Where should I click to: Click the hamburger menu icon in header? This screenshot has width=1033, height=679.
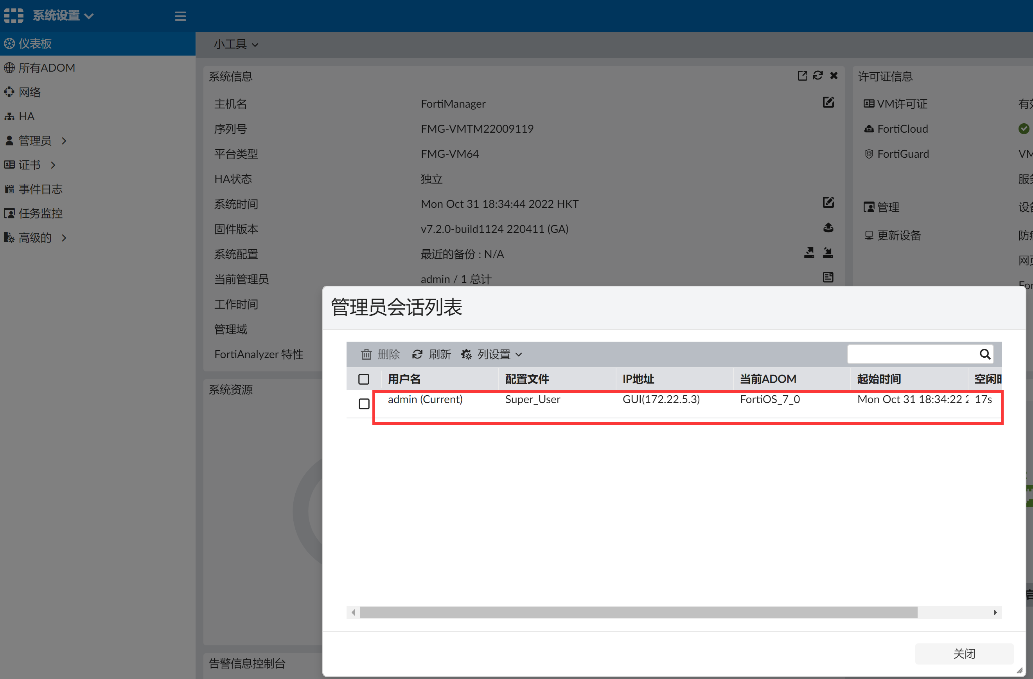point(180,16)
